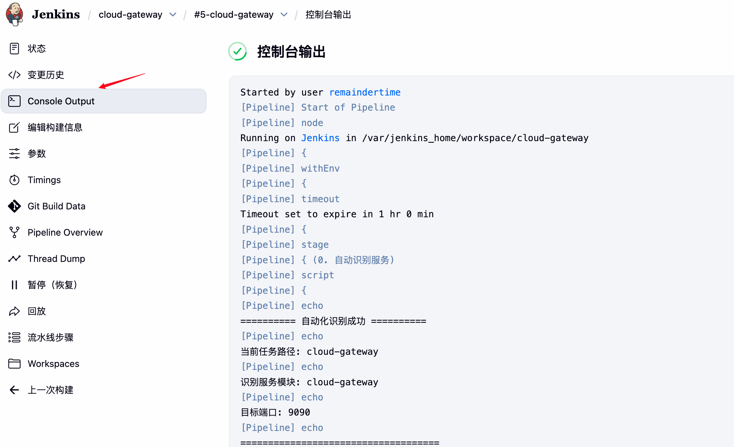Open 编辑构建信息 menu item

pos(55,127)
